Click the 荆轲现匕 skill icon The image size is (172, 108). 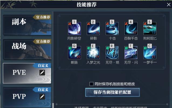150,28
